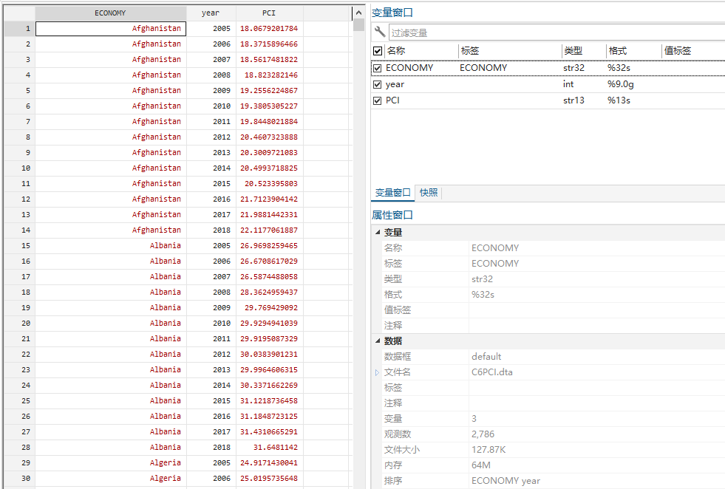Toggle the select-all variables checkbox
The image size is (725, 489).
coord(378,51)
